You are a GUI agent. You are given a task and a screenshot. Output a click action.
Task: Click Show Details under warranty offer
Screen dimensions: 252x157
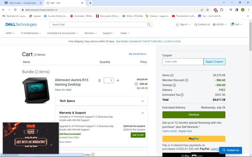click(65, 142)
